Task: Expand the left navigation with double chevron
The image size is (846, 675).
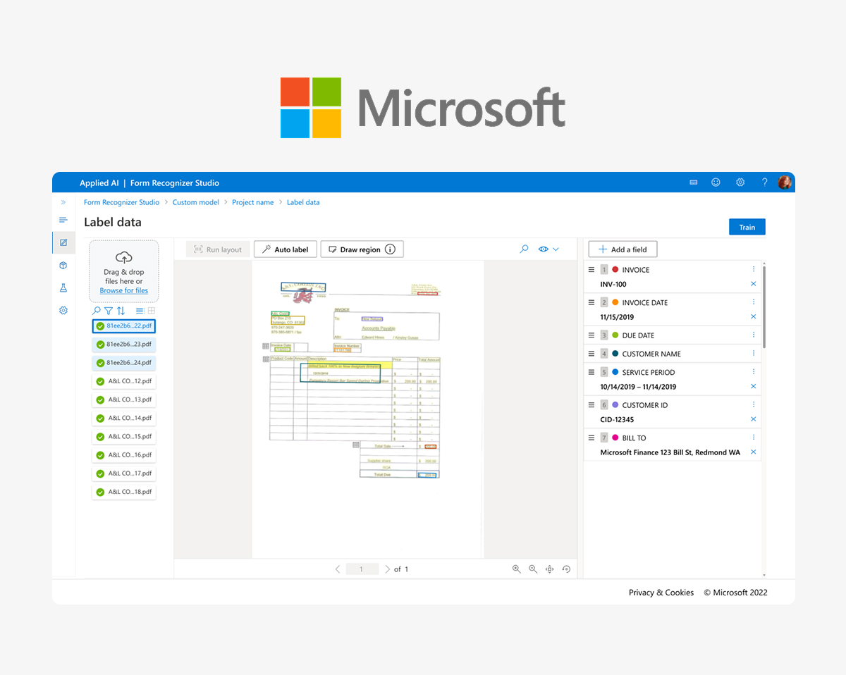Action: coord(63,202)
